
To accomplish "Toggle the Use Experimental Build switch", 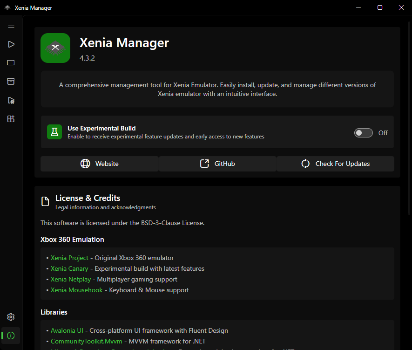I will tap(364, 133).
